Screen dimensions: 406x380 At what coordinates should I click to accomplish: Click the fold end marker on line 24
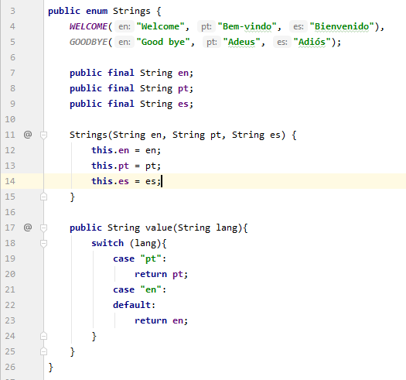point(43,336)
